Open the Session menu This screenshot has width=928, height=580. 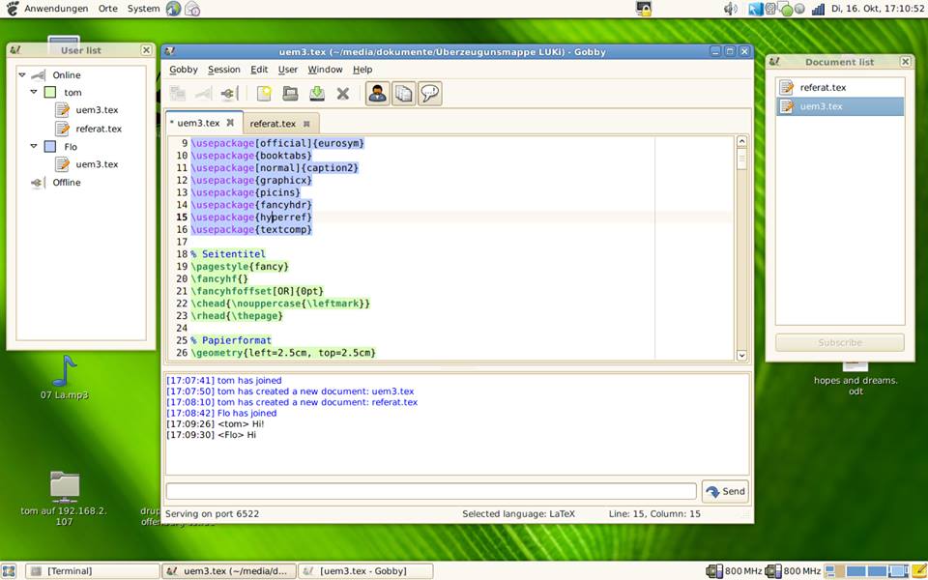tap(223, 70)
